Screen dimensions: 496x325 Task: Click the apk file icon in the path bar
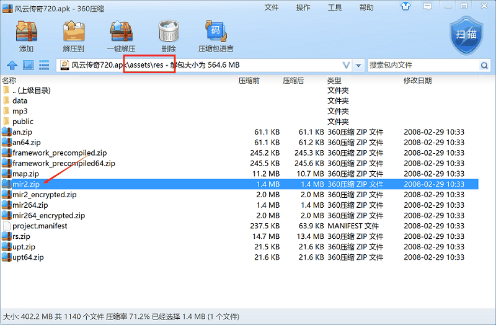pos(64,65)
